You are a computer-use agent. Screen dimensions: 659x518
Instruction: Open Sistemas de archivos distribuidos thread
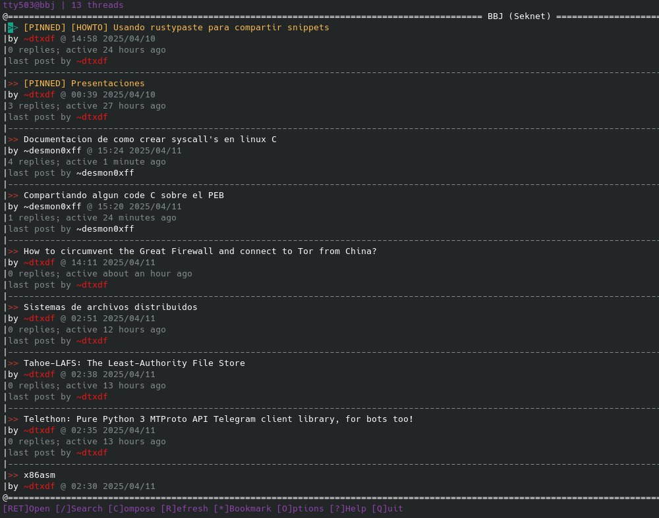[111, 307]
